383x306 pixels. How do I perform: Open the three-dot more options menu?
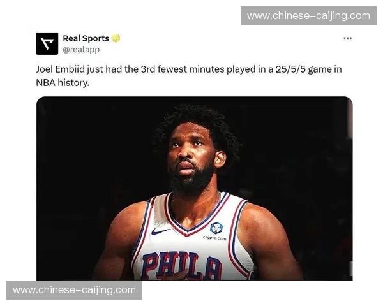tap(347, 38)
